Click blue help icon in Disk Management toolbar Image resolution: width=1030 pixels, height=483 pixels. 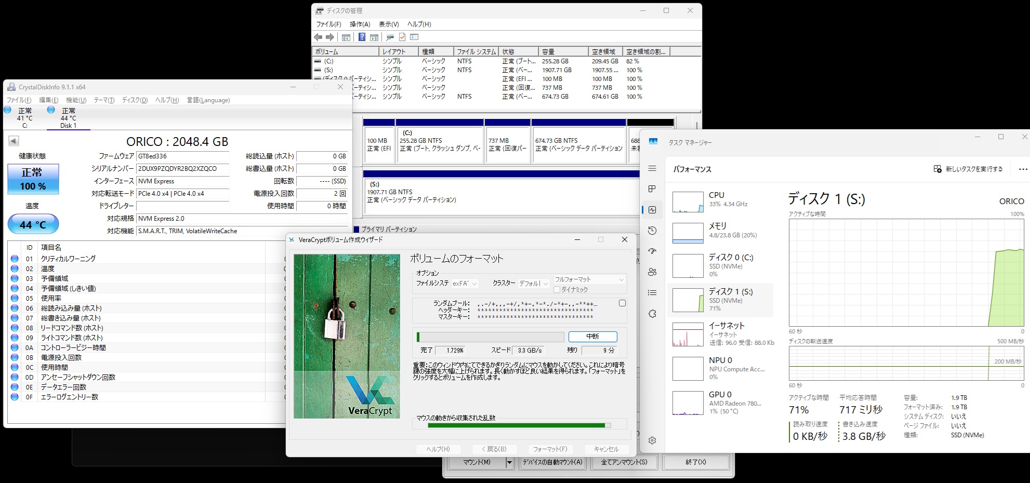coord(362,37)
